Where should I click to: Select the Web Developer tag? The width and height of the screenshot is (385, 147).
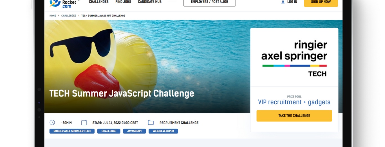tap(163, 131)
